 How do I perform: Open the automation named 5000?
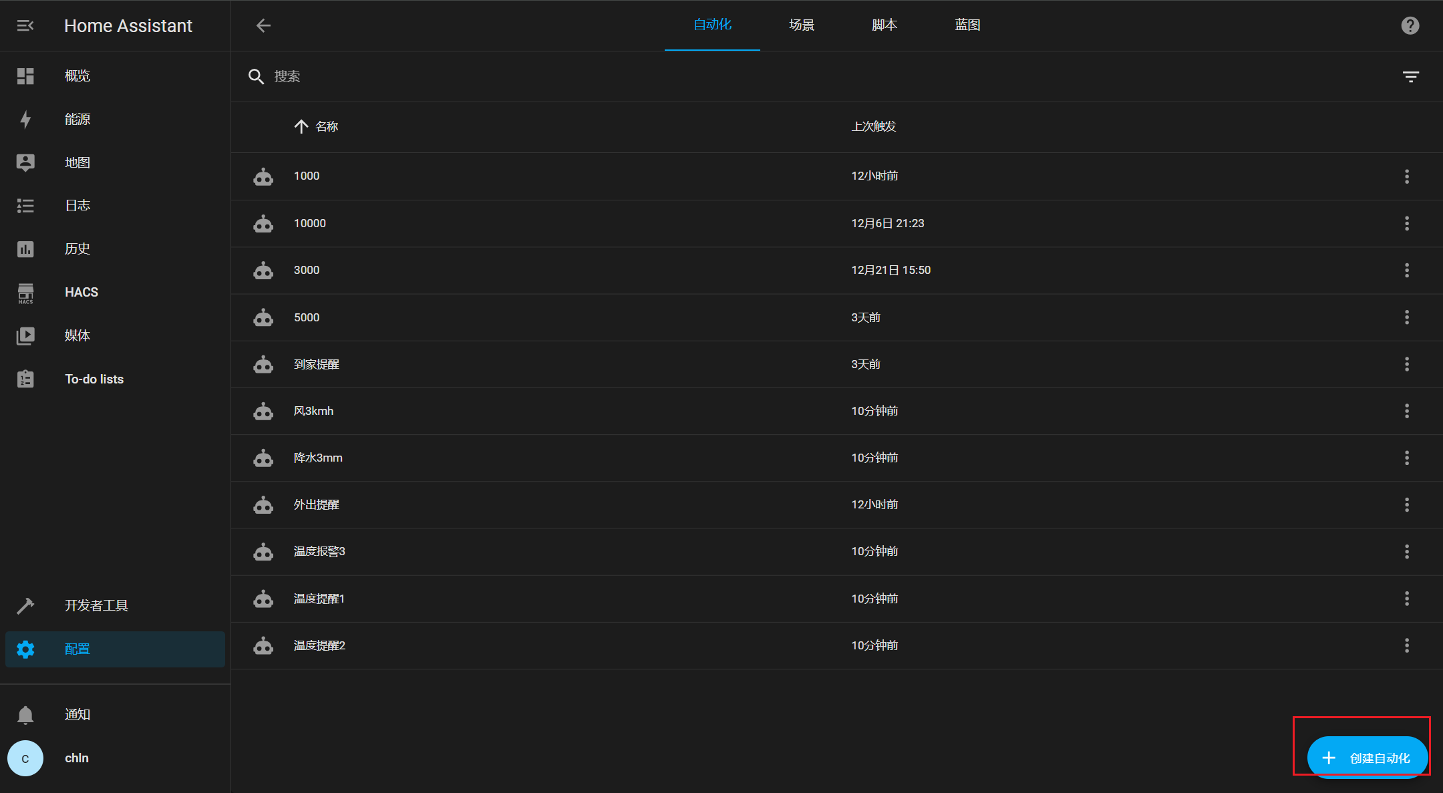pos(307,317)
